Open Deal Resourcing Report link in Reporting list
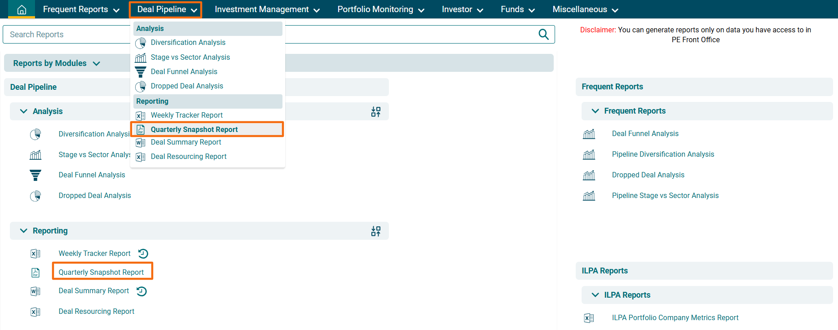Viewport: 838px width, 330px height. click(x=96, y=312)
